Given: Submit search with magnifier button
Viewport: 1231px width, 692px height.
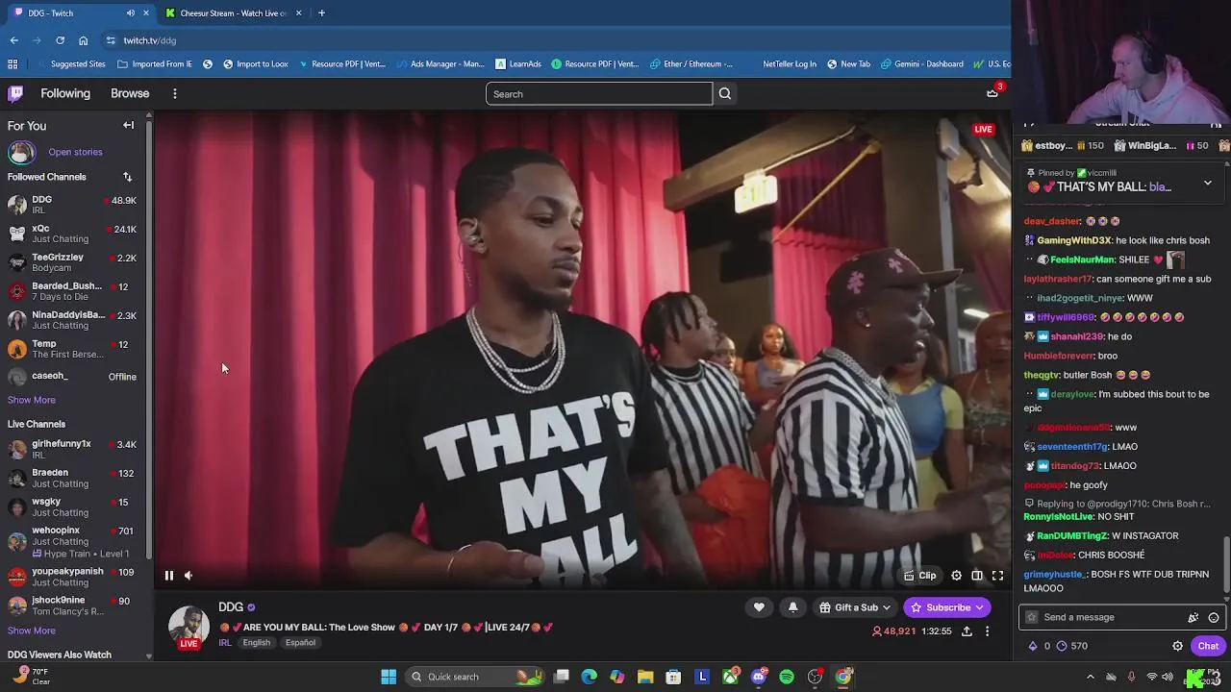Looking at the screenshot, I should click(725, 93).
